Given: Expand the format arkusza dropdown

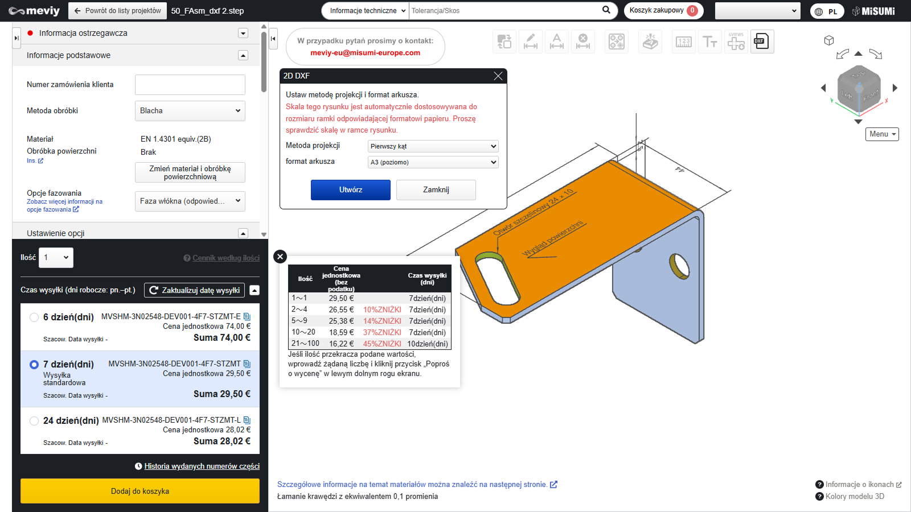Looking at the screenshot, I should pos(433,162).
